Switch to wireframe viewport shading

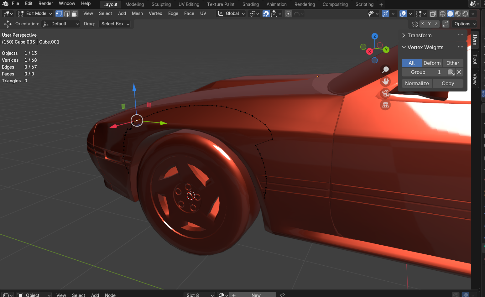(443, 14)
